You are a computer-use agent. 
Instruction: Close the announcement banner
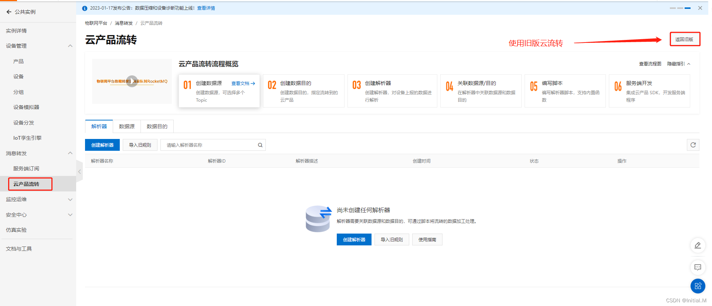point(700,8)
